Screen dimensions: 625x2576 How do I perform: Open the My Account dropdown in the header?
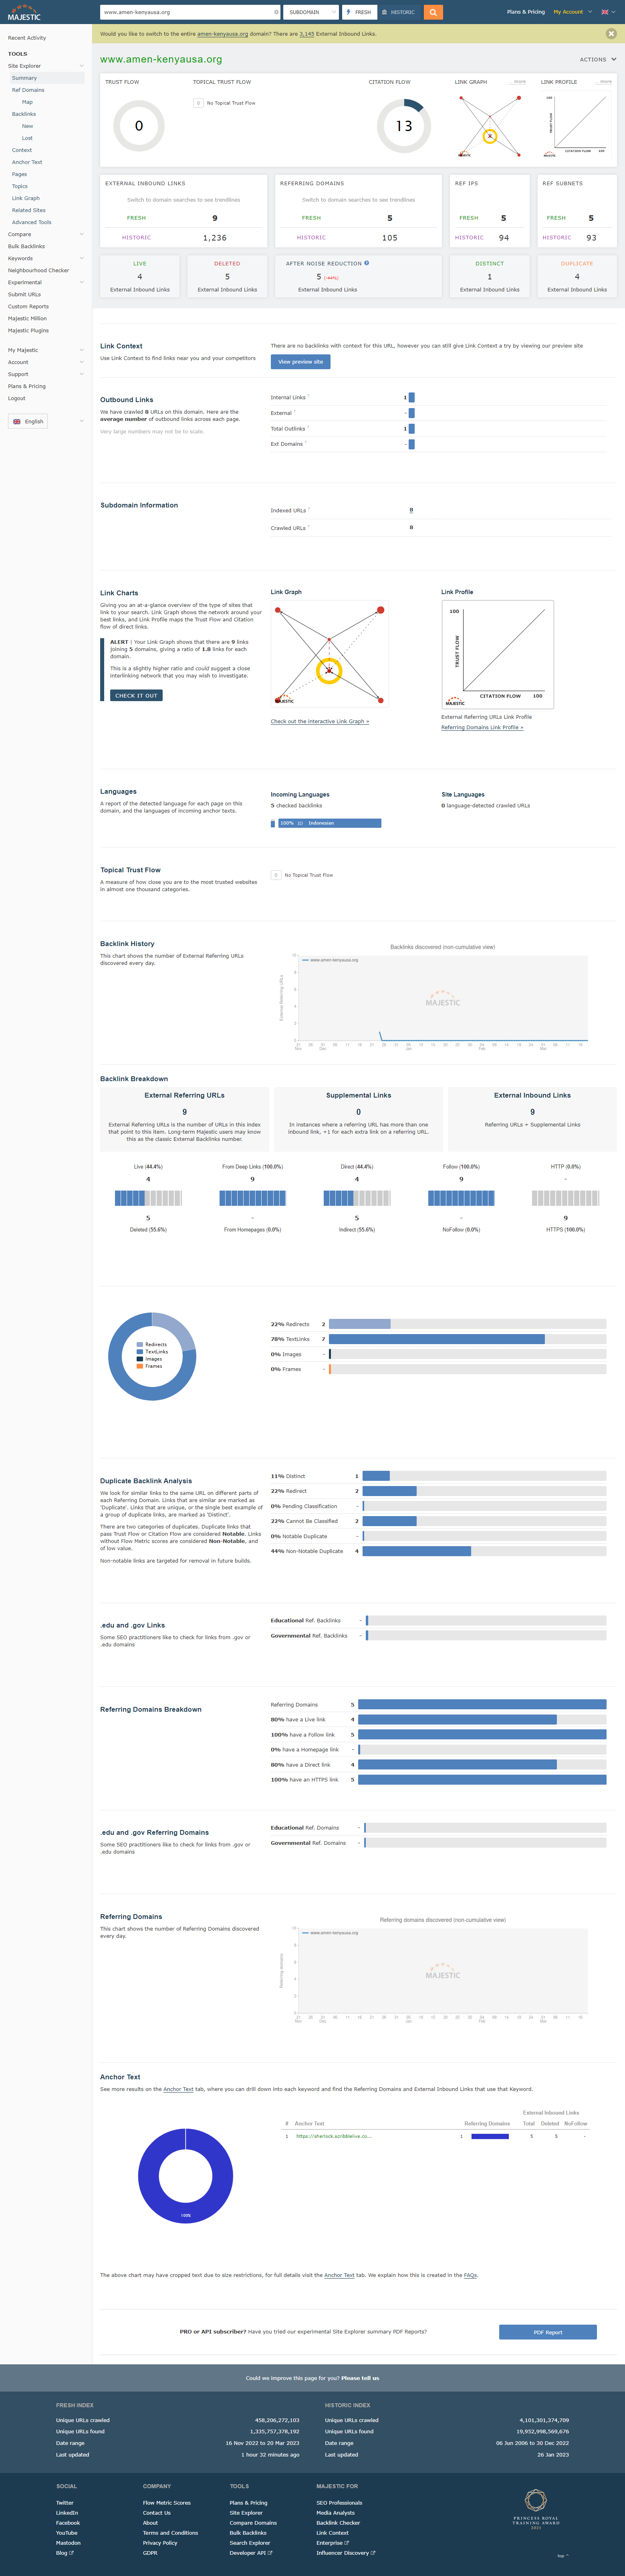(x=572, y=12)
